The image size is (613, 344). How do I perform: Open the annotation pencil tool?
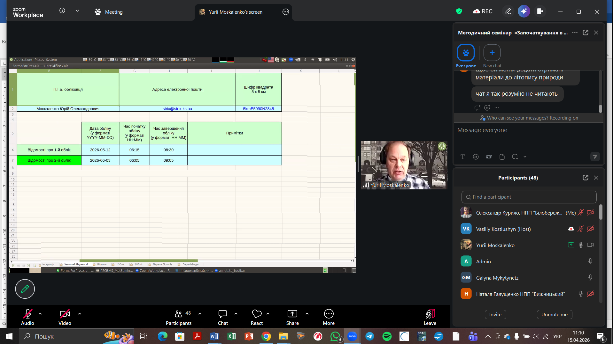tap(25, 289)
